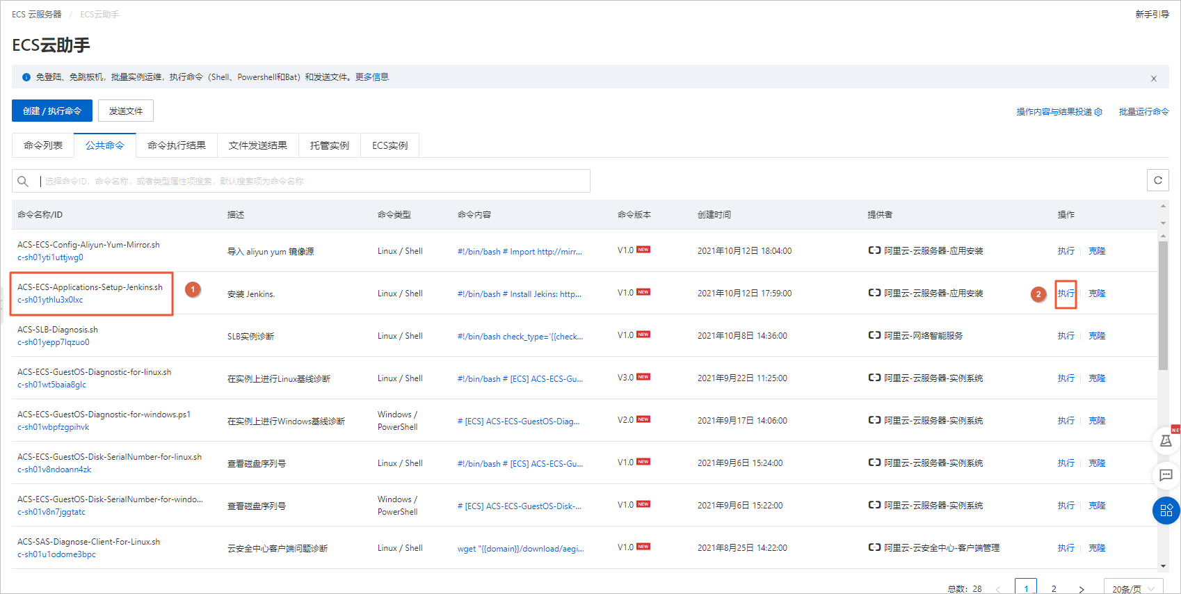1181x594 pixels.
Task: Open command ID c-sh01yti1uttjwg0
Action: point(50,257)
